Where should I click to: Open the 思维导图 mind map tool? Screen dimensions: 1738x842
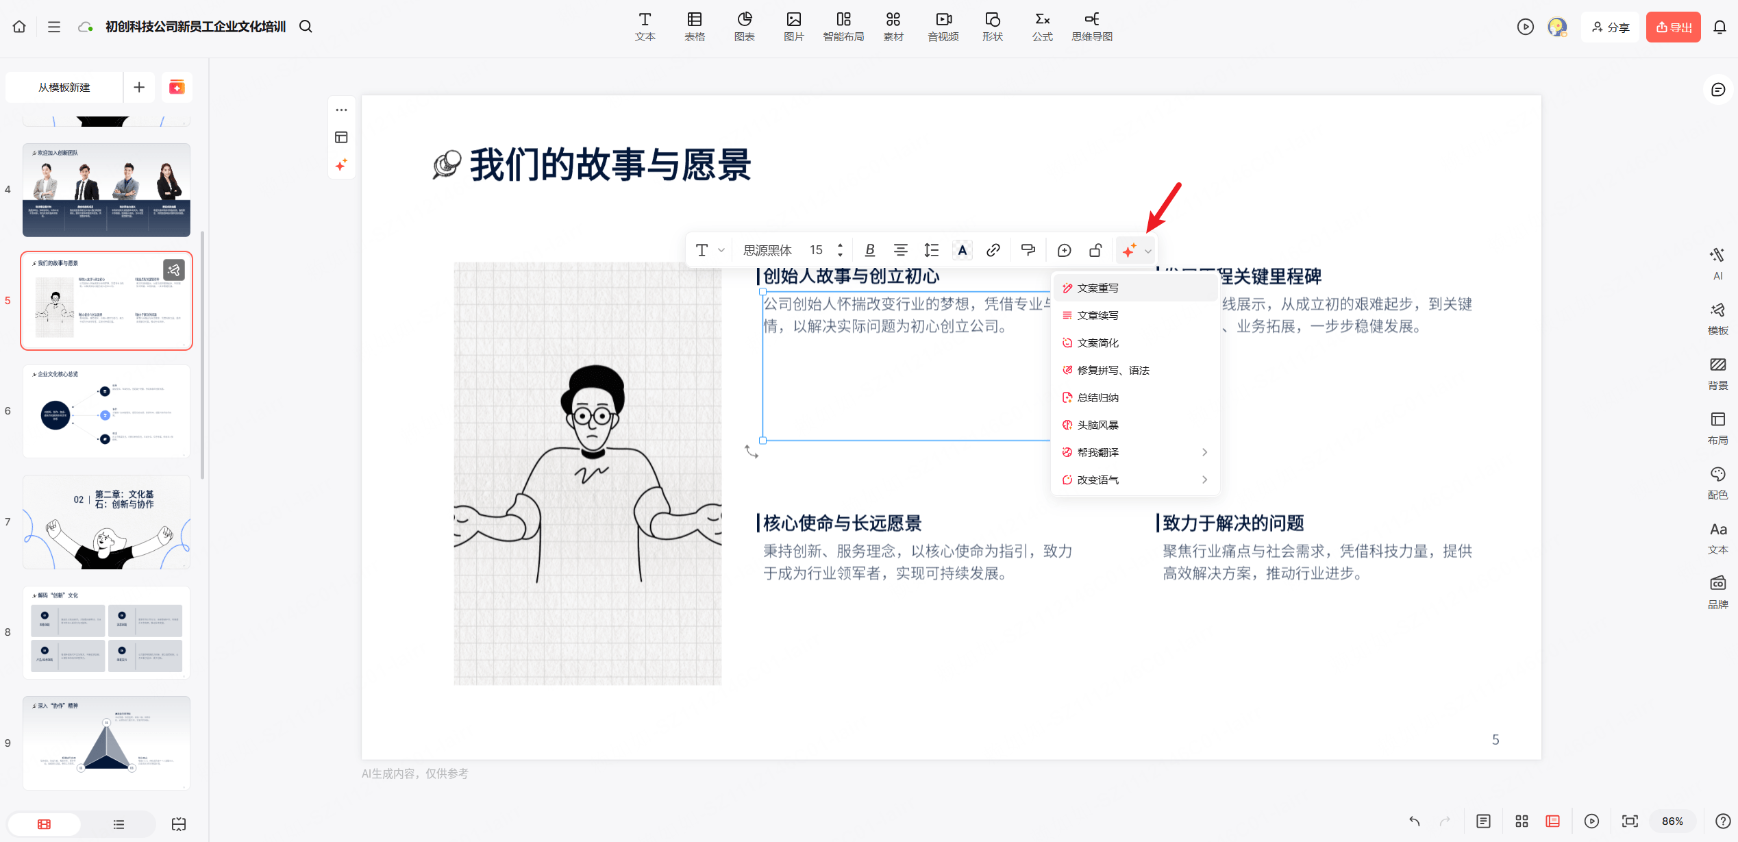(x=1091, y=26)
